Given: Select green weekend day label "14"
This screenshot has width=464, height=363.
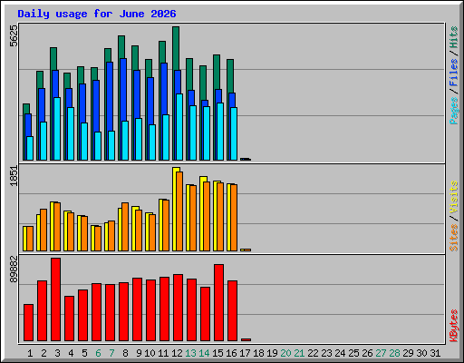Looking at the screenshot, I should click(204, 353).
